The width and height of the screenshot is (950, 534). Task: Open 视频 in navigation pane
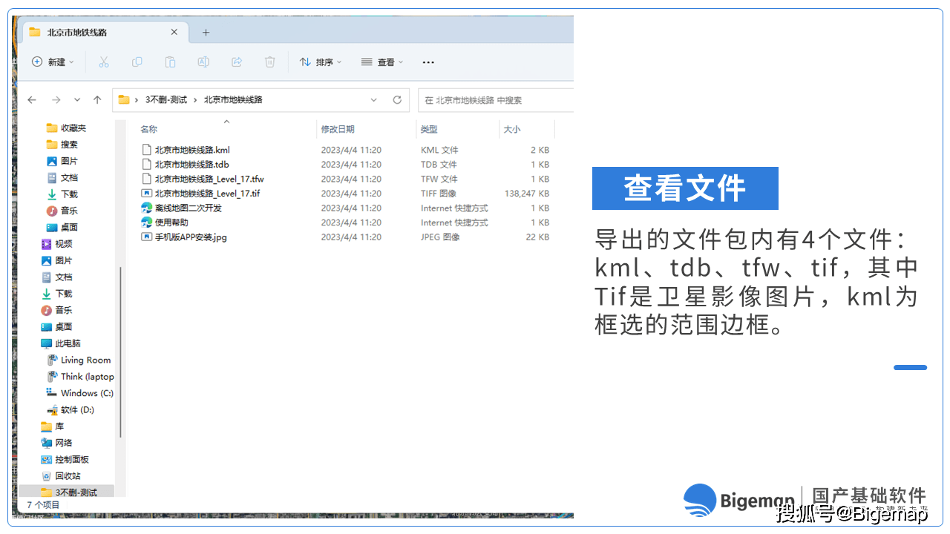tap(64, 243)
